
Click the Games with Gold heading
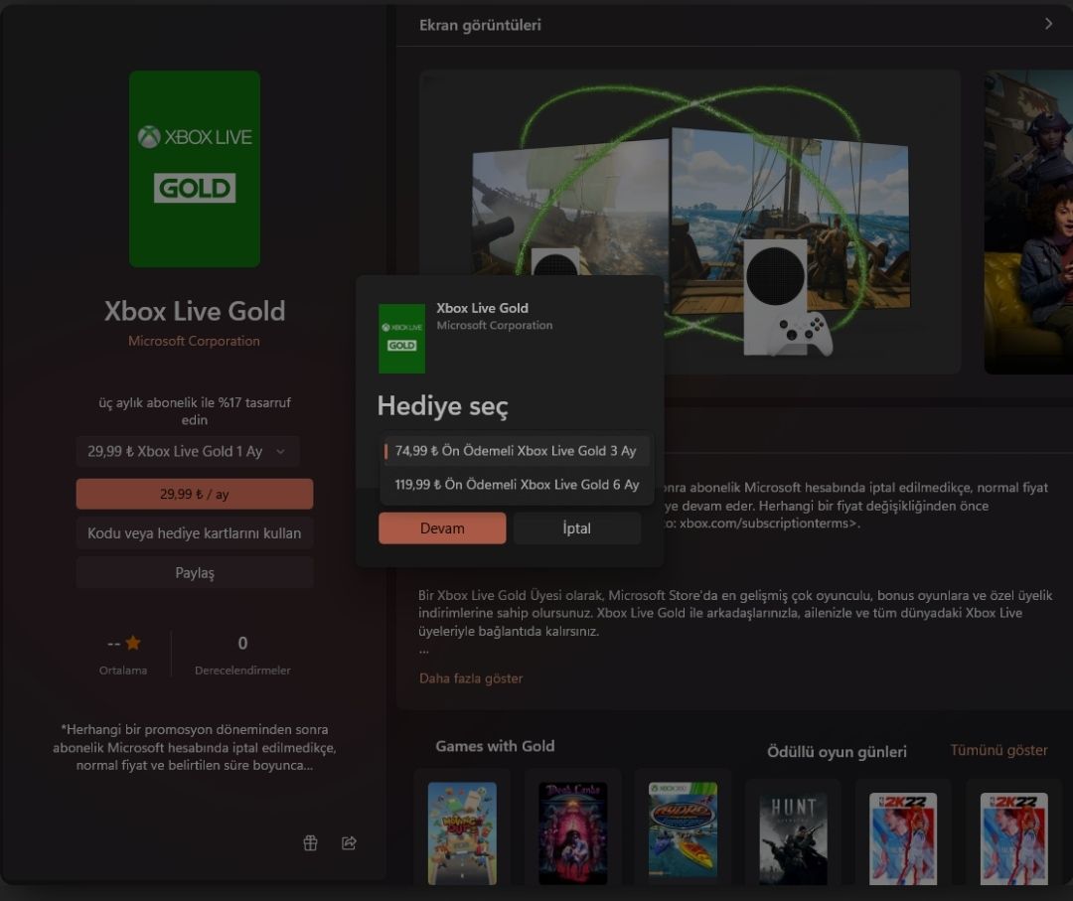coord(495,746)
